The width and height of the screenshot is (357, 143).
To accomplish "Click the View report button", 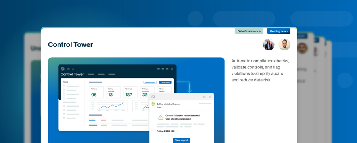I will [181, 140].
